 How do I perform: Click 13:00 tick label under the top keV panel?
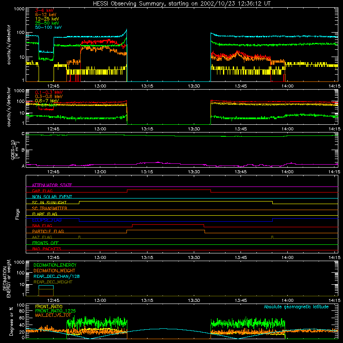[100, 86]
